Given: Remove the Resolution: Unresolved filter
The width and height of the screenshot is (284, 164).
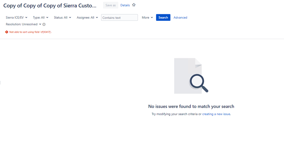Looking at the screenshot, I should pos(44,24).
